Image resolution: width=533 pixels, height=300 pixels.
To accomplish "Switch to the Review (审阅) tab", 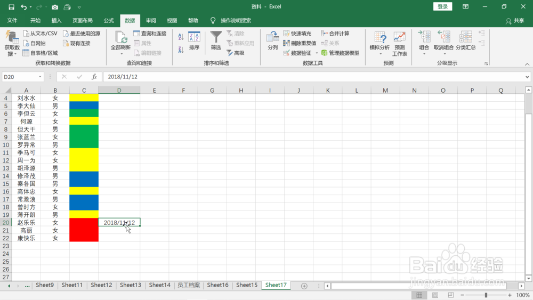I will click(x=151, y=20).
